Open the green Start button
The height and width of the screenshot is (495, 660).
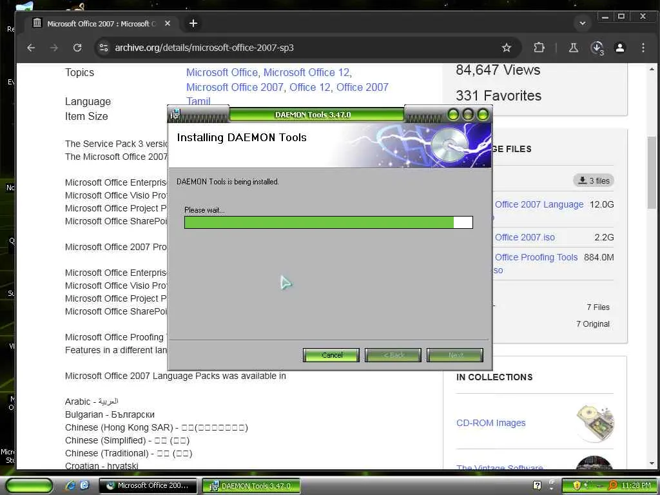coord(29,485)
